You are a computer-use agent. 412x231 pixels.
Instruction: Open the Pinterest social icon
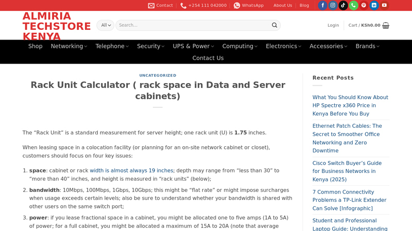click(364, 5)
